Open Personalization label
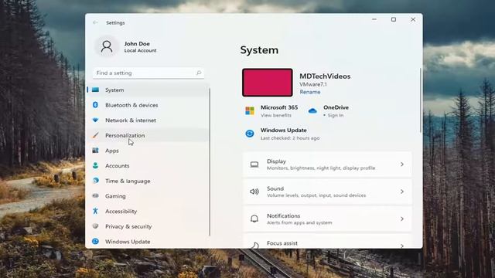The image size is (495, 278). 125,135
